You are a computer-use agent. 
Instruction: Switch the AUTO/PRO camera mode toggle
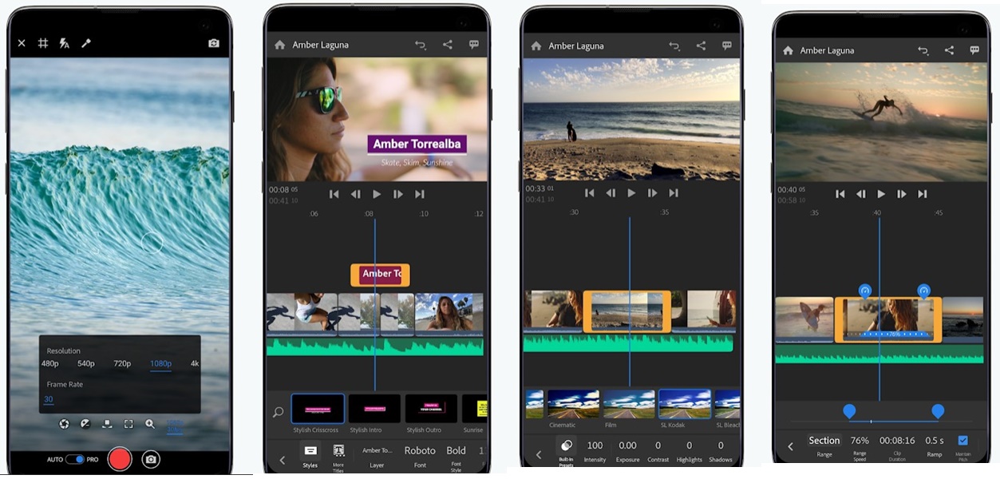[75, 460]
